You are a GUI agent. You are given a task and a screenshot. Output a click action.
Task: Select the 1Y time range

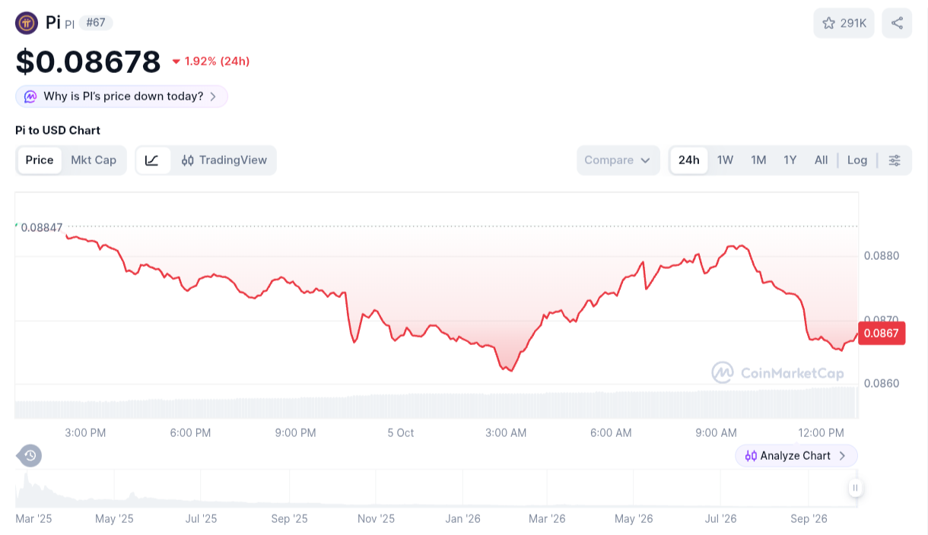790,160
